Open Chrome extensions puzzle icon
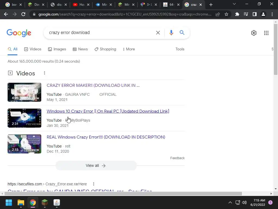The height and width of the screenshot is (209, 278). coord(237,14)
